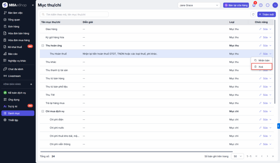Choose Xoá from the popup menu
Viewport: 280px width, 163px height.
click(262, 67)
